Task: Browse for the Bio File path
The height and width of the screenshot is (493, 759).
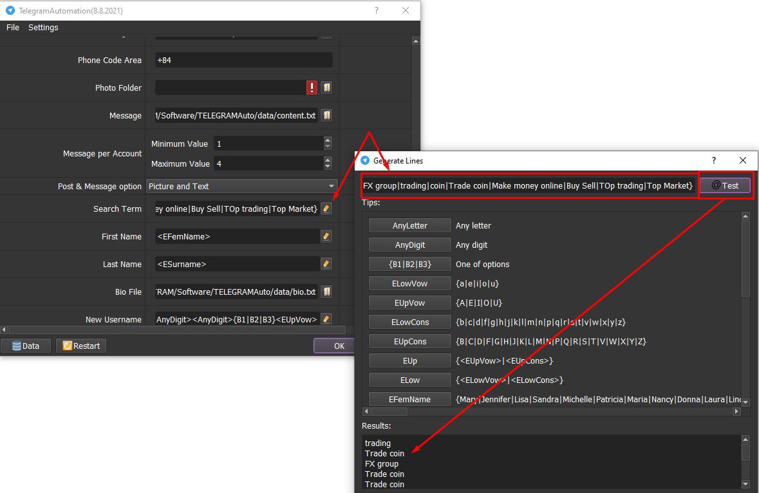Action: tap(327, 292)
